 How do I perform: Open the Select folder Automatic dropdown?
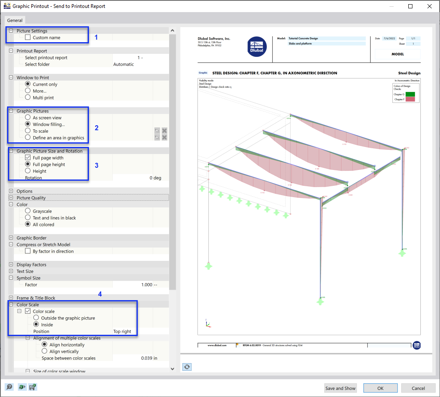point(141,64)
